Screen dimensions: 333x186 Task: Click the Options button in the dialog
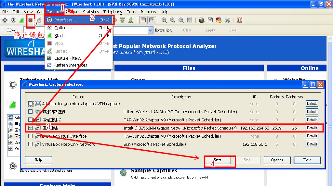[277, 160]
